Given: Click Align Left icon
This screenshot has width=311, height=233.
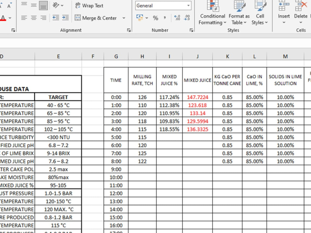Looking at the screenshot, I should tap(24, 18).
